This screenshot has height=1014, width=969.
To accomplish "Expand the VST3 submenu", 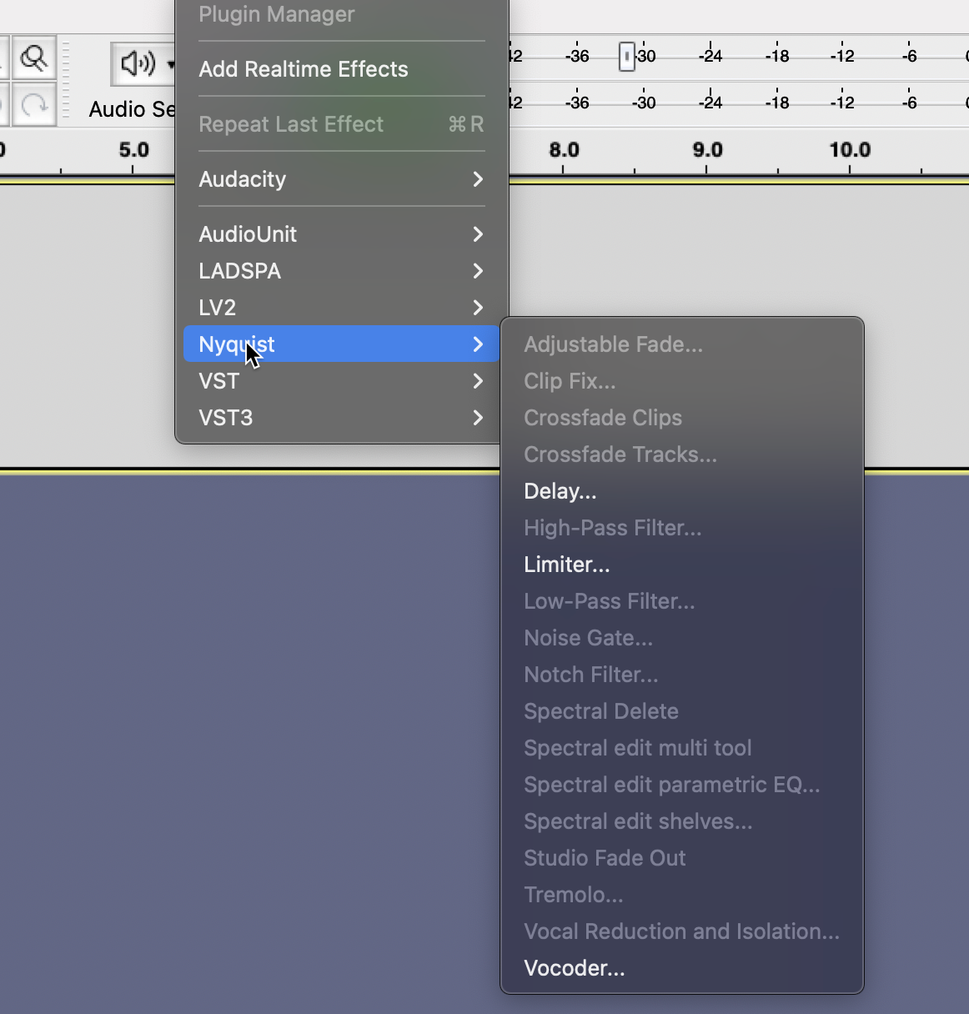I will [342, 418].
